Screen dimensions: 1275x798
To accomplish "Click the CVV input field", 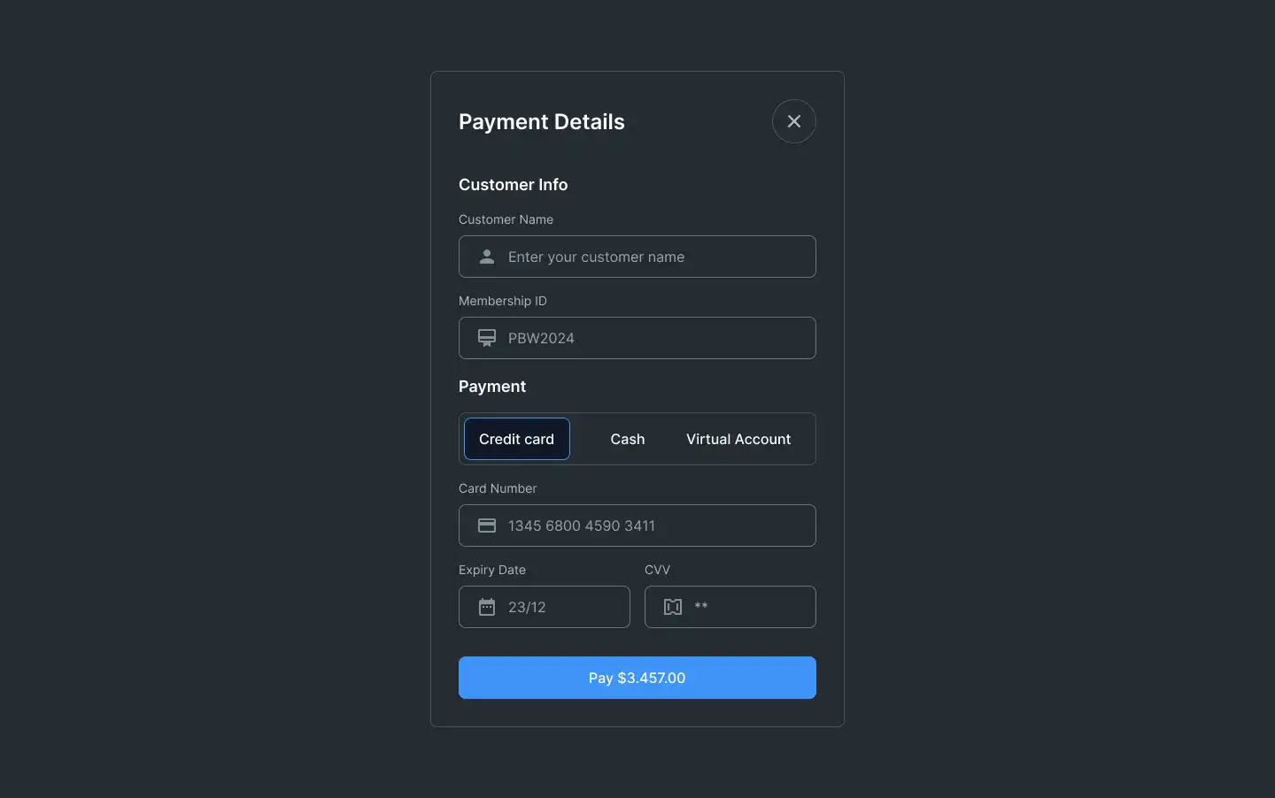I will [x=730, y=607].
